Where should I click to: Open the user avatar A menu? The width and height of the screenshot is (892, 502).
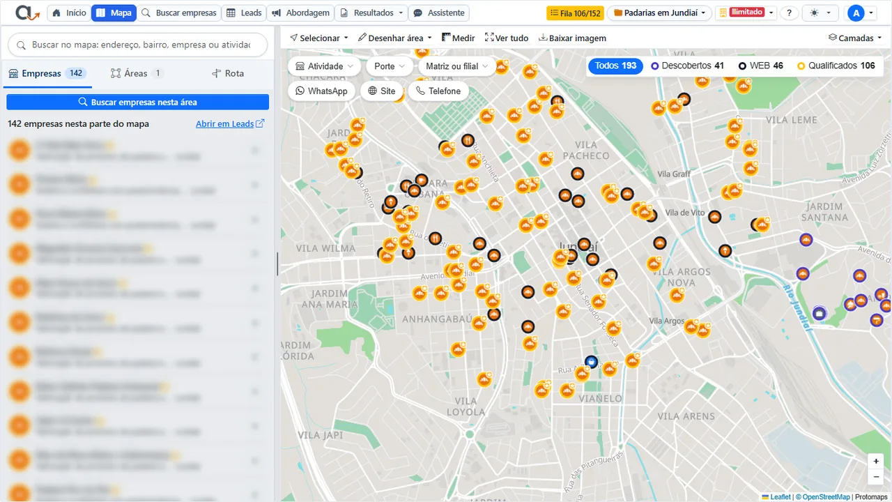[x=861, y=13]
